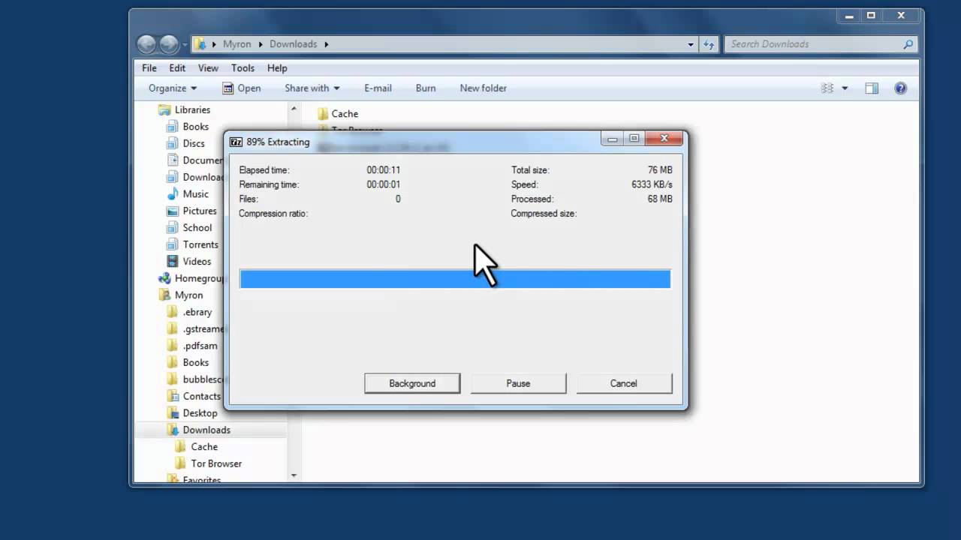Select the Discs library
Image resolution: width=961 pixels, height=540 pixels.
coord(194,143)
